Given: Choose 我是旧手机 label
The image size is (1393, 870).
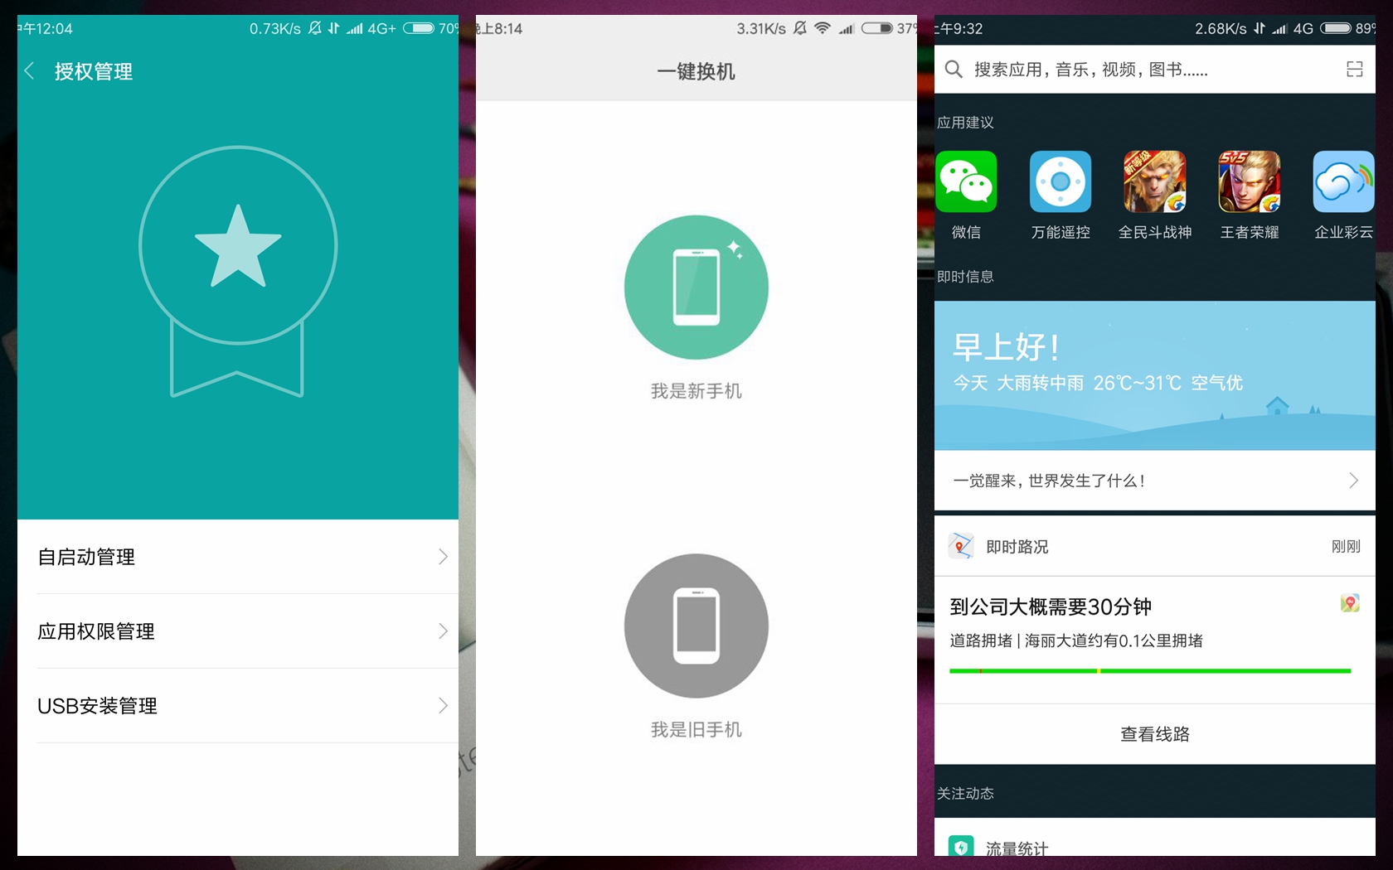Looking at the screenshot, I should coord(696,730).
